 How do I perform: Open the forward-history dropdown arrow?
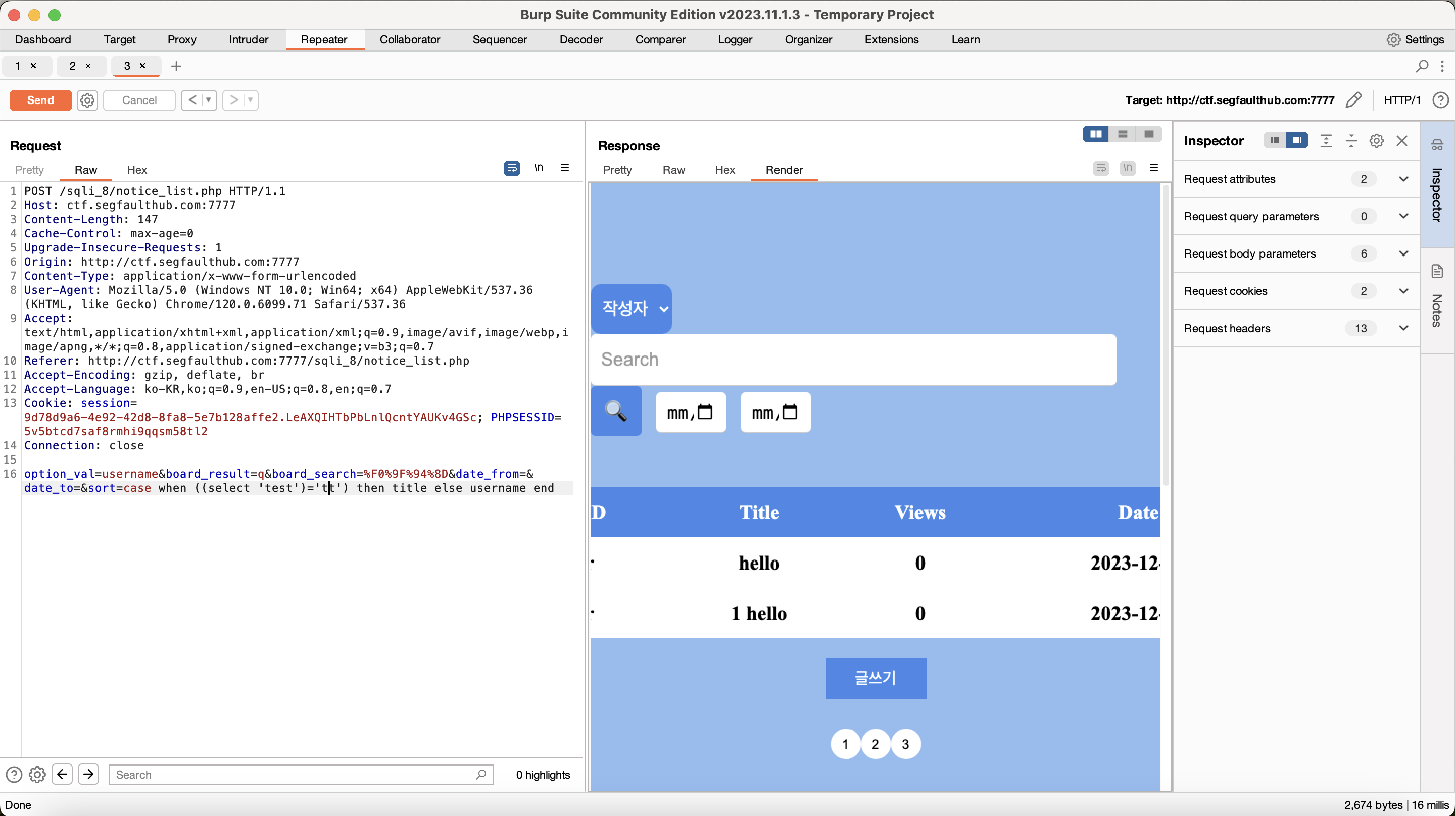[250, 100]
